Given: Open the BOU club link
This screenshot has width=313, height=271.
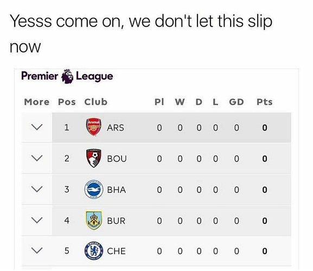Looking at the screenshot, I should [117, 159].
